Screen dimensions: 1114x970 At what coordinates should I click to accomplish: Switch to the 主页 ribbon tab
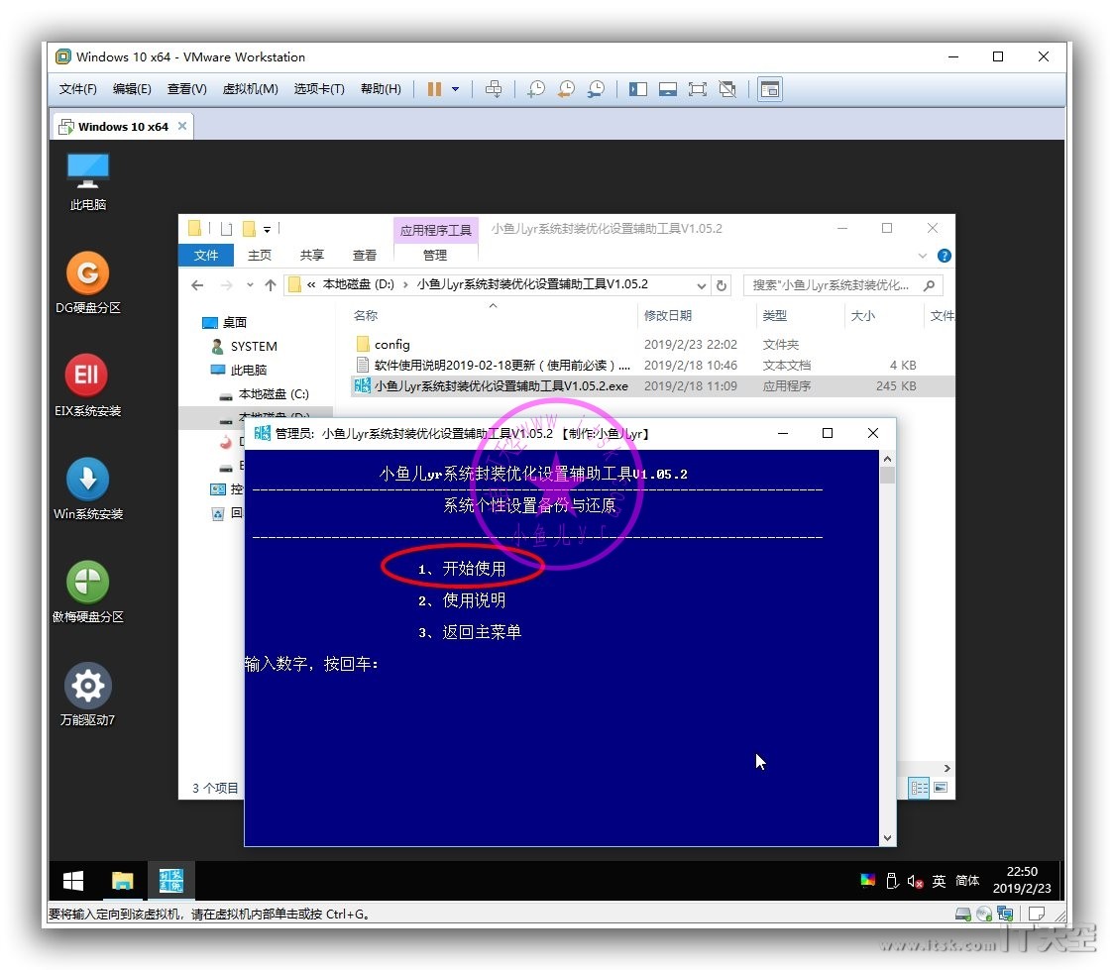[260, 255]
